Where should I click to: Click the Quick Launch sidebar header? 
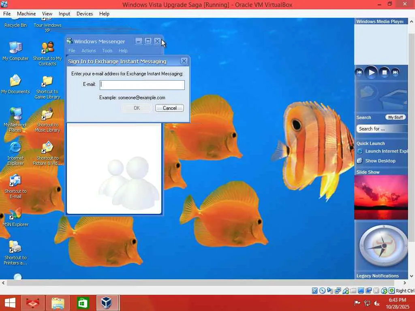pos(370,143)
